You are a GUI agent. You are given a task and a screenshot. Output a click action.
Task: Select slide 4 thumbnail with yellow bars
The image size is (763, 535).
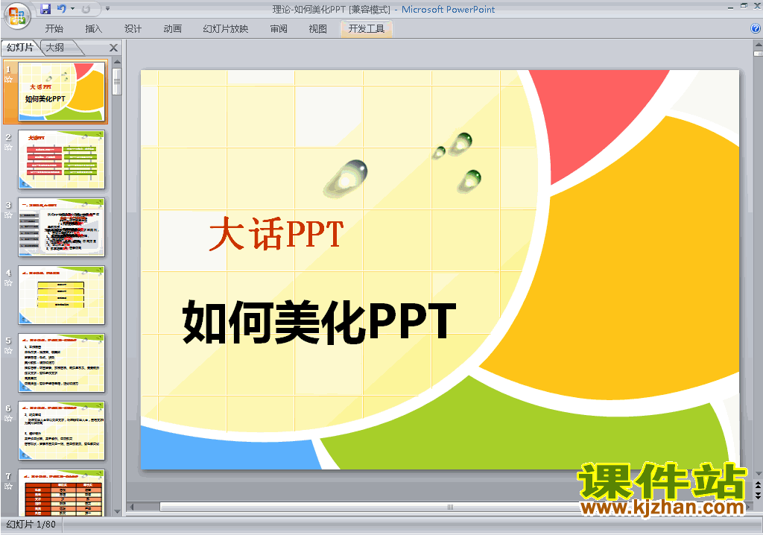pyautogui.click(x=61, y=295)
